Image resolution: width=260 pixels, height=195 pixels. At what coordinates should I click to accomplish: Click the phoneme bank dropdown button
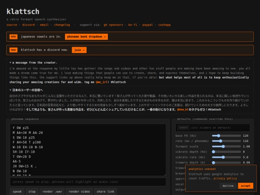point(86,37)
